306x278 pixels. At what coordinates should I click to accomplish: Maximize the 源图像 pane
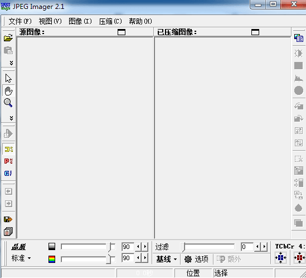pyautogui.click(x=122, y=32)
